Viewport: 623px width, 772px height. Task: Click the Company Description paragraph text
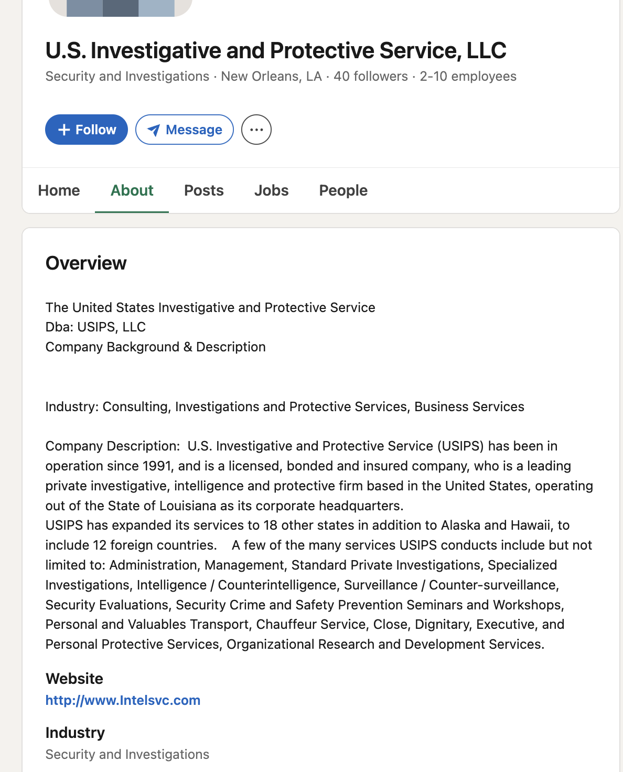tap(319, 545)
